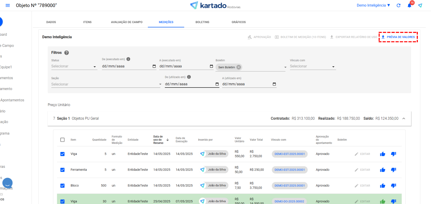
Task: Open the hamburger menu icon
Action: coord(8,5)
